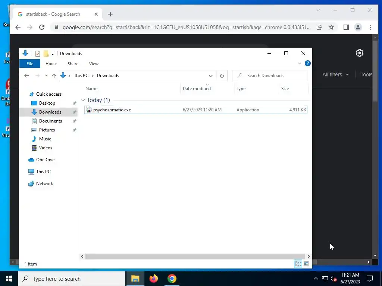Open the Home ribbon tab
This screenshot has height=286, width=382.
point(51,64)
